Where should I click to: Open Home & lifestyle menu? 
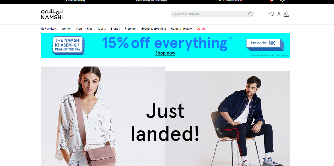pos(181,29)
